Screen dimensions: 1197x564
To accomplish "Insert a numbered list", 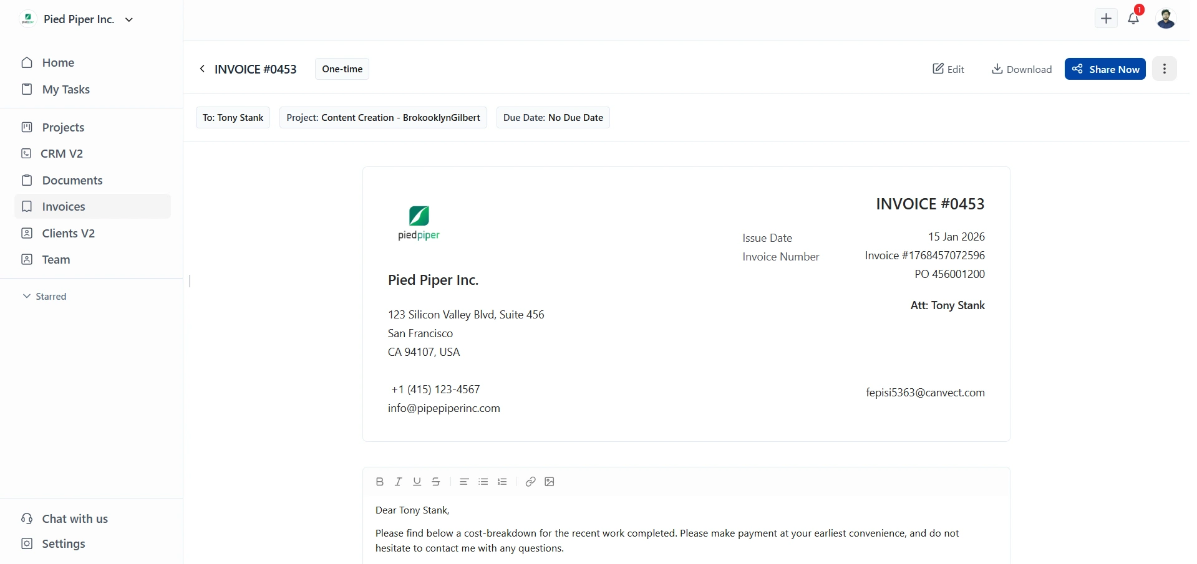I will point(503,482).
